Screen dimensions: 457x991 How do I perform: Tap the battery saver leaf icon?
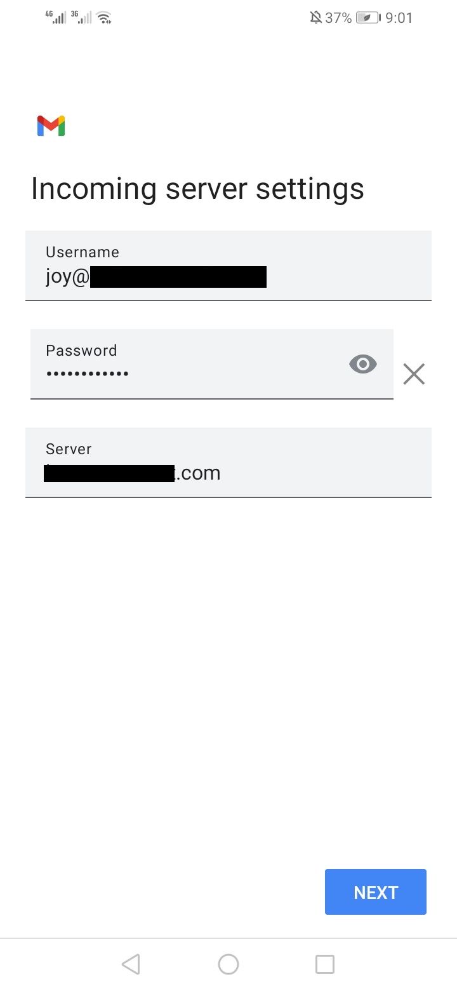coord(368,18)
